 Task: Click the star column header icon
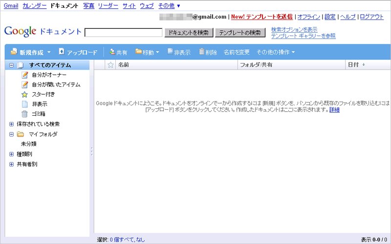pos(110,65)
